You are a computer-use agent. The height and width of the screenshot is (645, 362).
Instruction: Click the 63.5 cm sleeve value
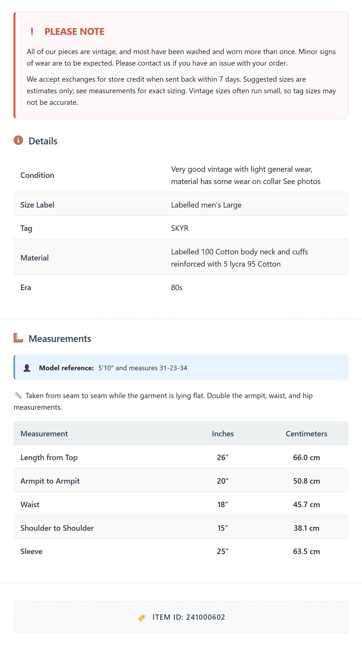point(306,551)
